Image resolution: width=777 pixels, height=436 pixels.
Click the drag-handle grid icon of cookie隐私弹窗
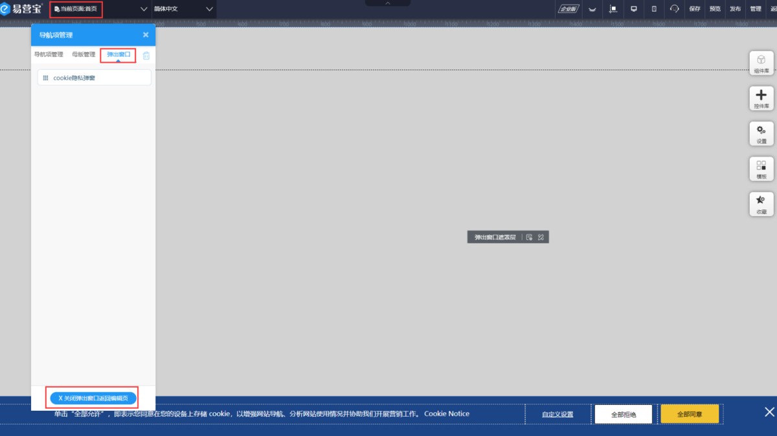coord(45,78)
